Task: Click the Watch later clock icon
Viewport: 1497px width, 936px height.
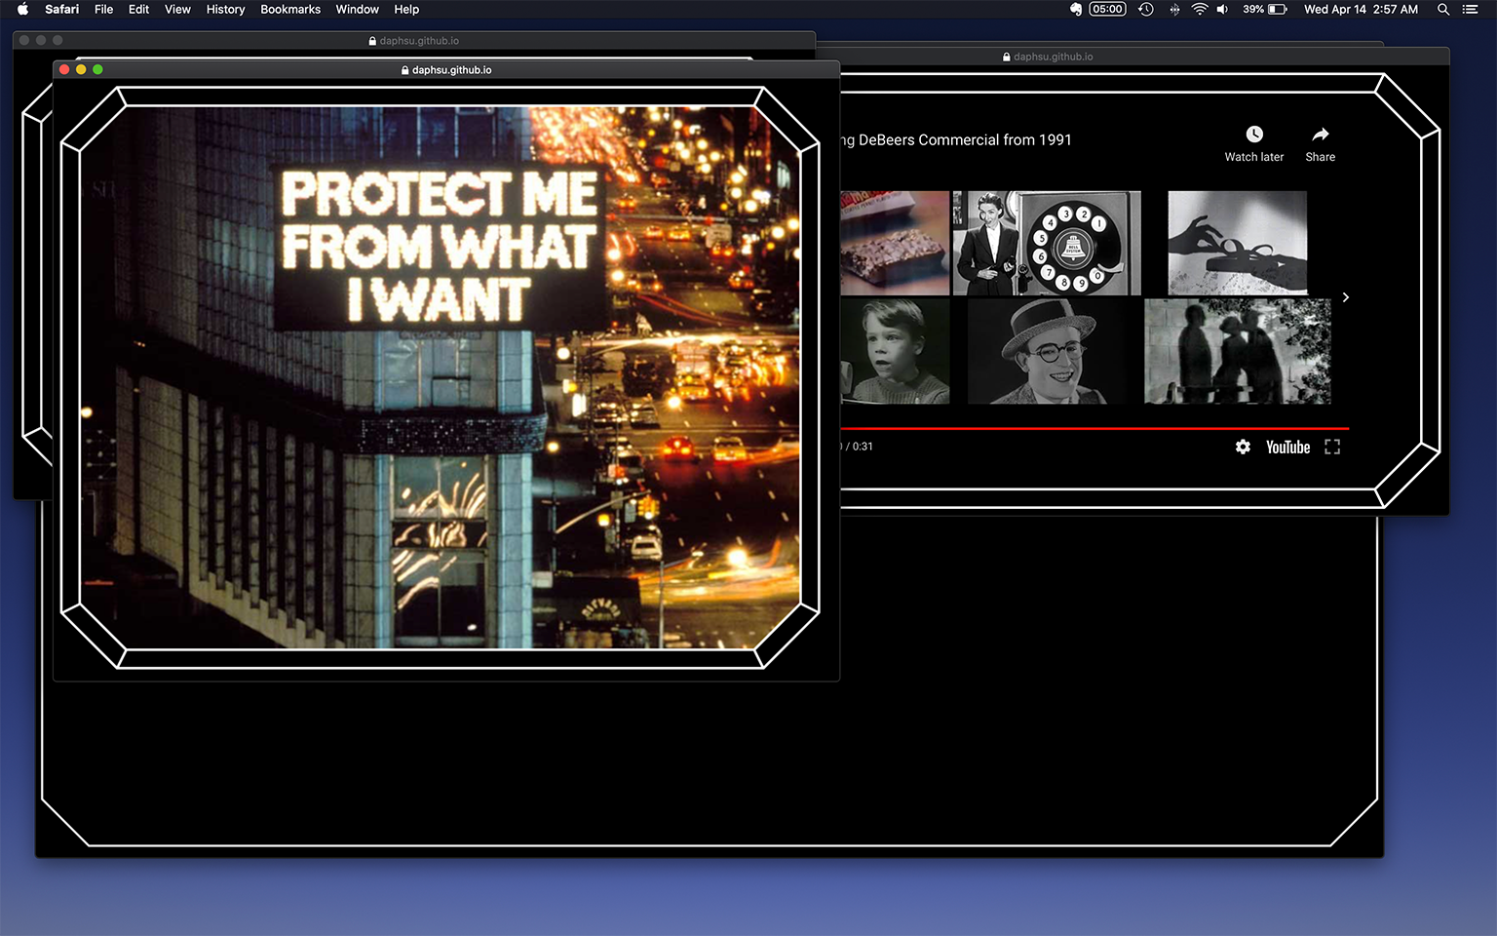Action: pos(1254,135)
